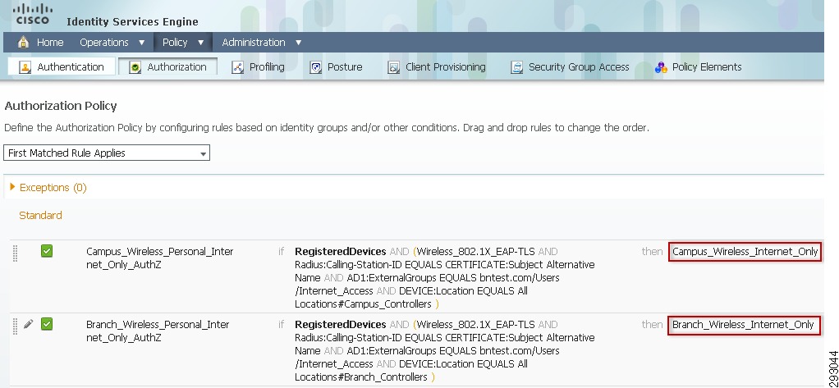The width and height of the screenshot is (839, 388).
Task: Open the Administration menu
Action: pyautogui.click(x=254, y=42)
